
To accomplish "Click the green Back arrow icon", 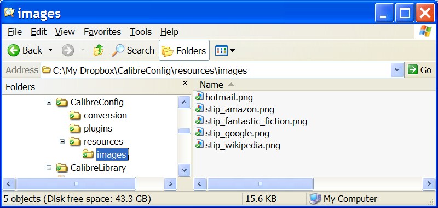I will (13, 50).
